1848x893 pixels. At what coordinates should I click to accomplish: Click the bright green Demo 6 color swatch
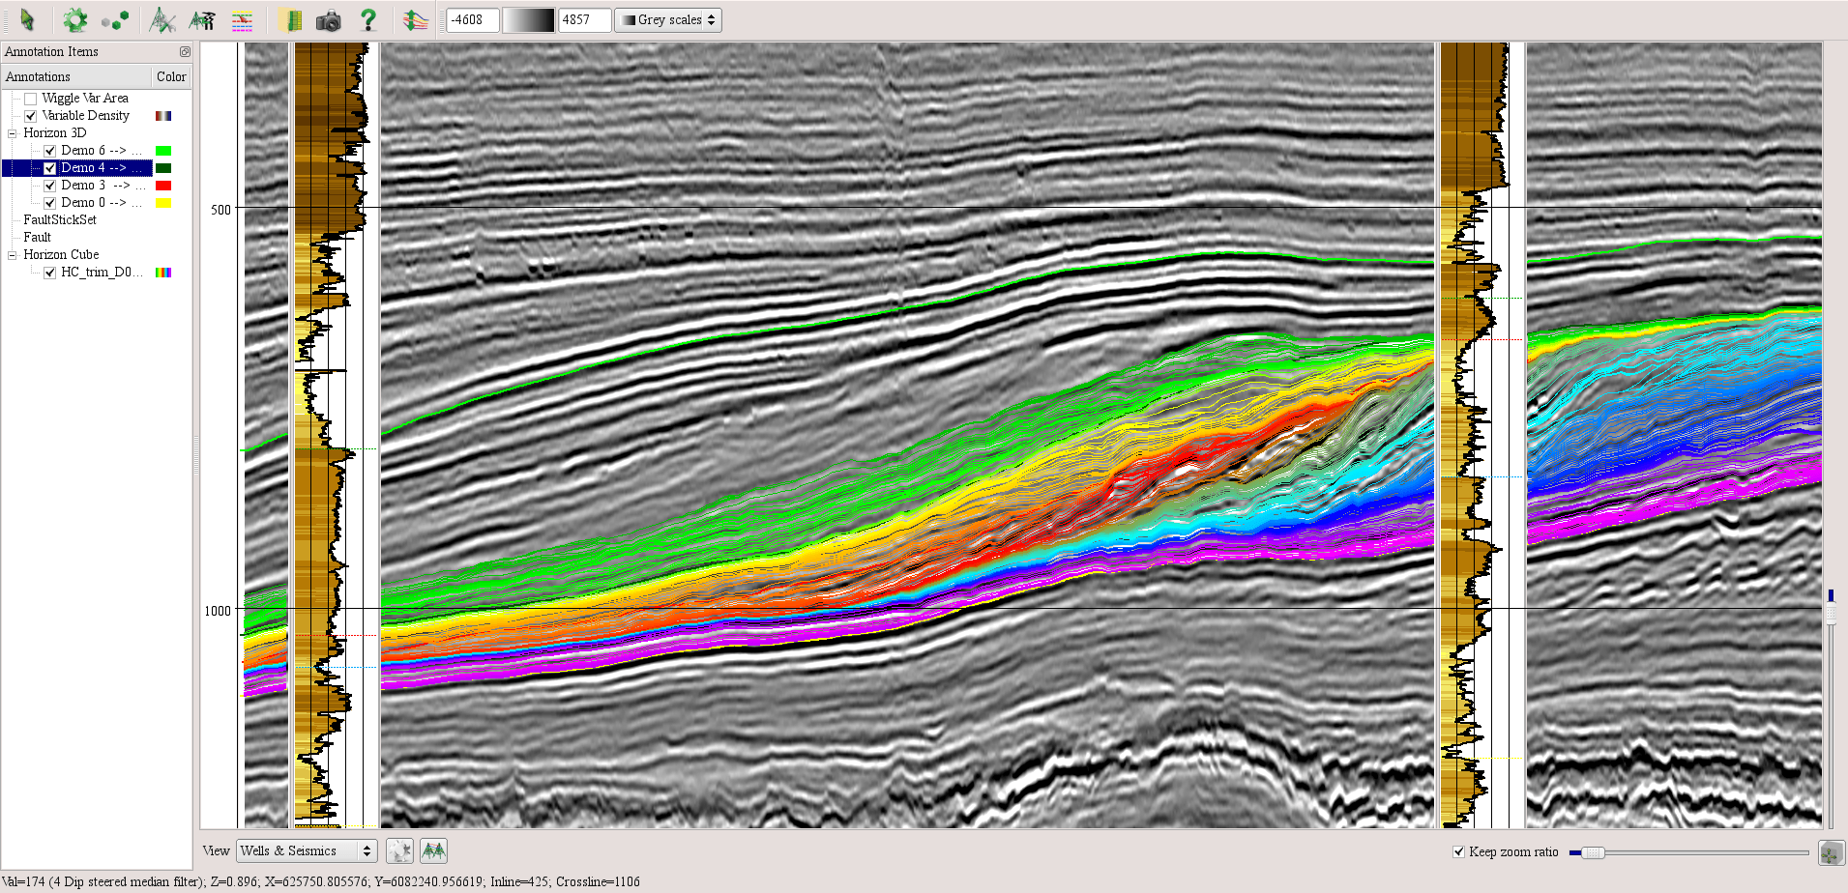[163, 151]
